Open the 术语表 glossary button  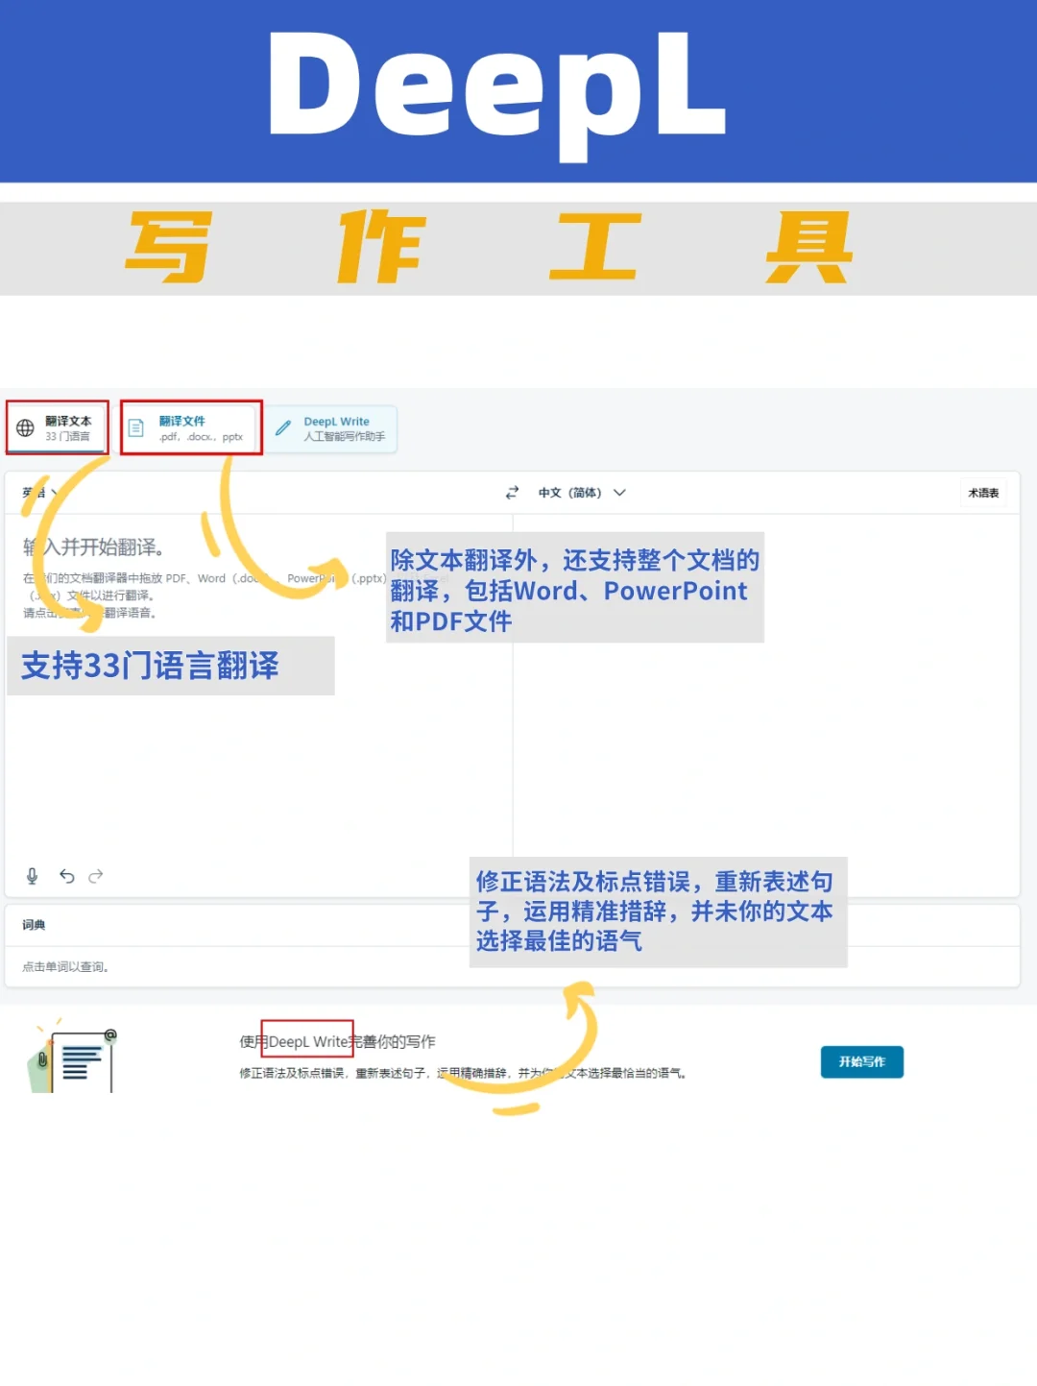pos(983,493)
